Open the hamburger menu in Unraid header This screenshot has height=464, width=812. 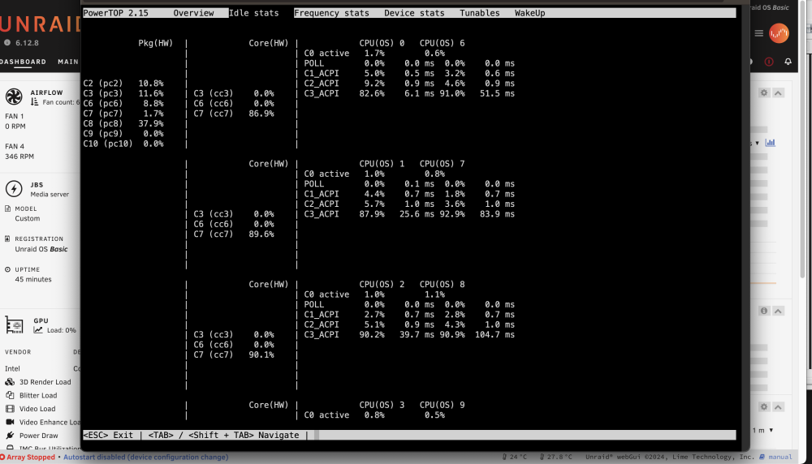coord(758,33)
